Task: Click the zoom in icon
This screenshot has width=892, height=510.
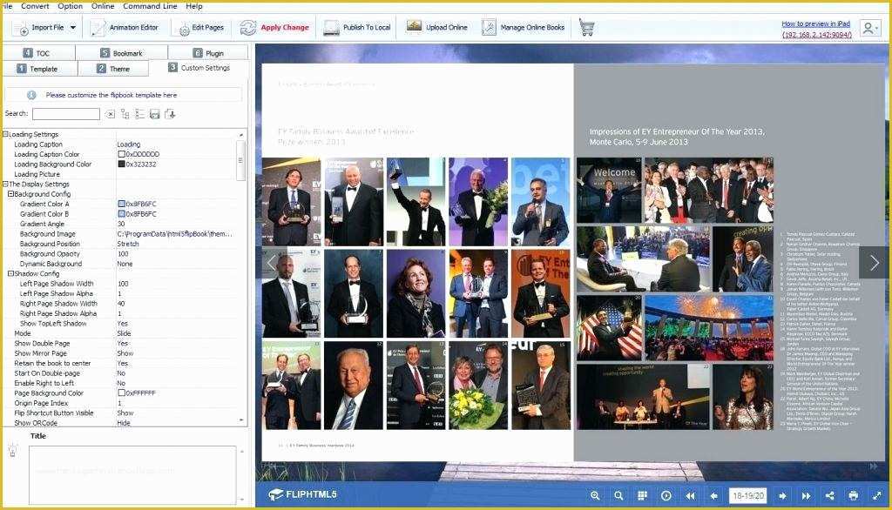Action: 594,496
